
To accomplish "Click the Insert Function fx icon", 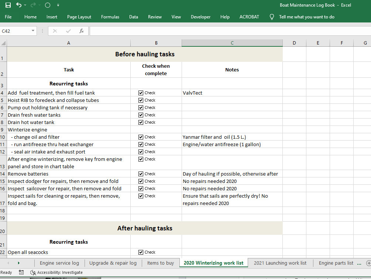I will (82, 31).
